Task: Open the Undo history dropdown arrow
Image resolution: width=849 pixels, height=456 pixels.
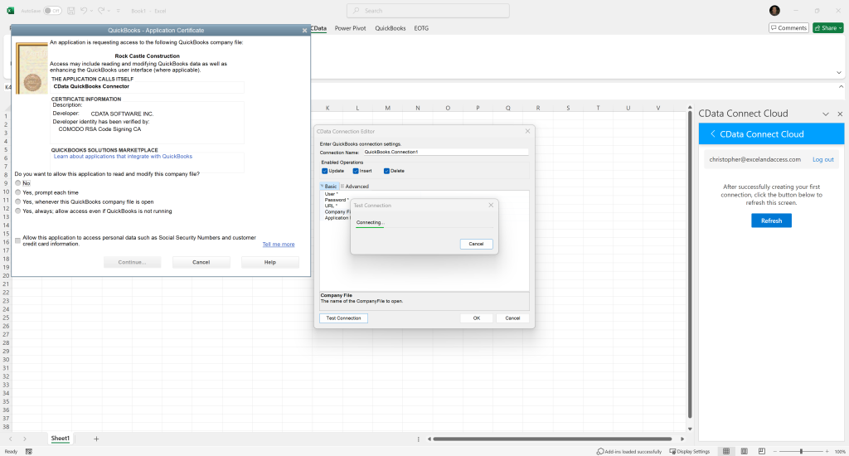Action: tap(91, 10)
